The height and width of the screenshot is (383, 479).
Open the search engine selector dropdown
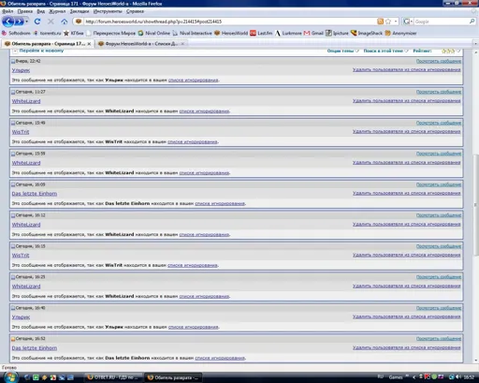(408, 22)
